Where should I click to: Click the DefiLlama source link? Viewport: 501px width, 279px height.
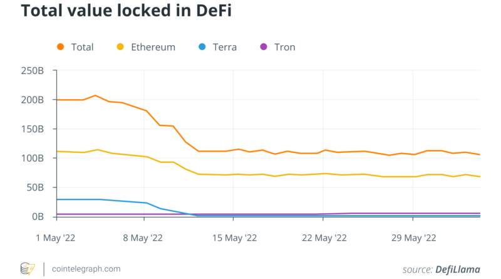[458, 269]
